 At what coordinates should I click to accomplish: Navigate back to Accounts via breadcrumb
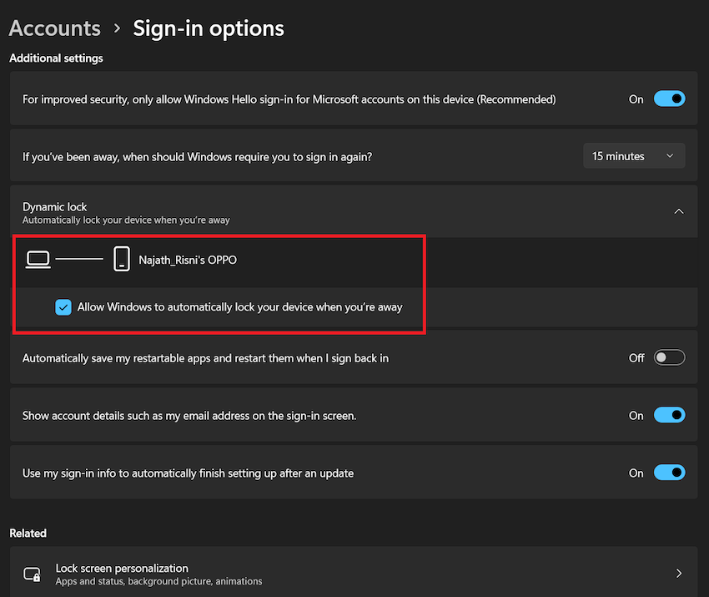click(x=54, y=28)
